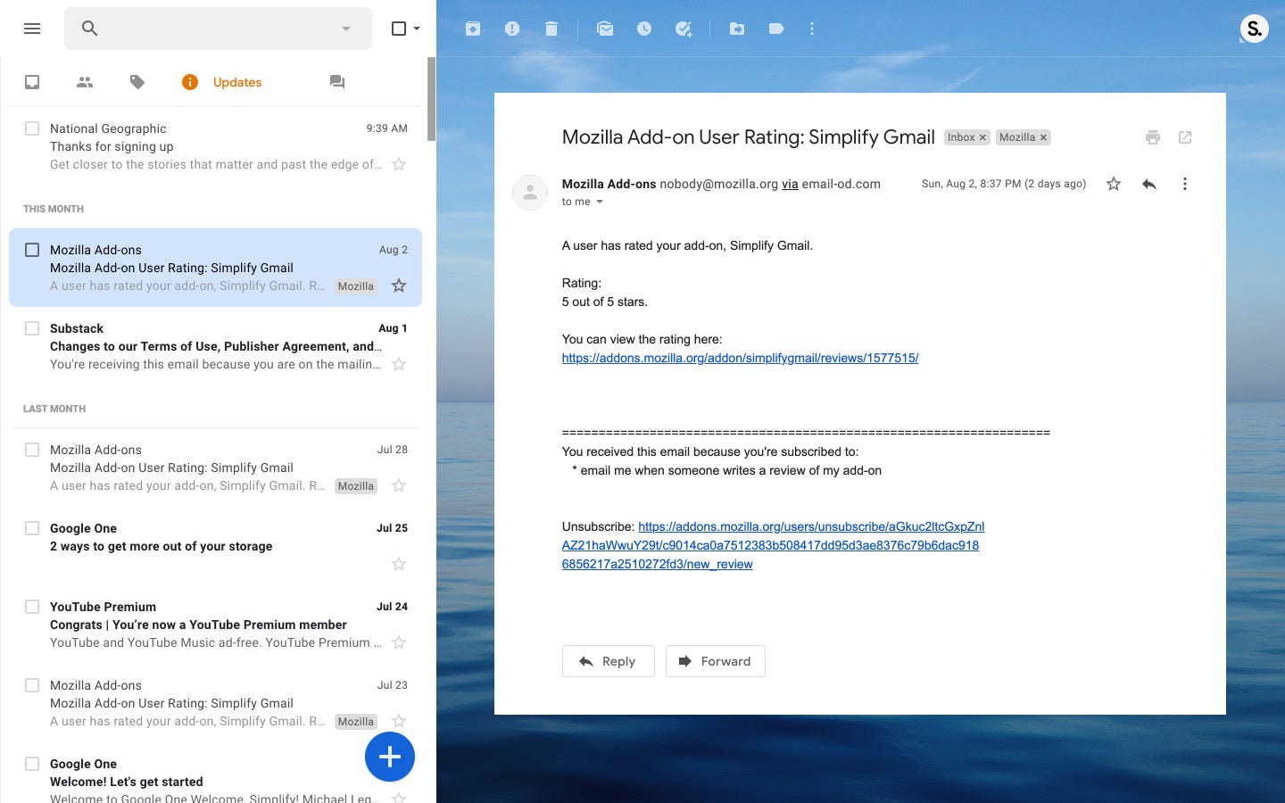Delete the open email with trash icon
The image size is (1285, 803).
(551, 29)
